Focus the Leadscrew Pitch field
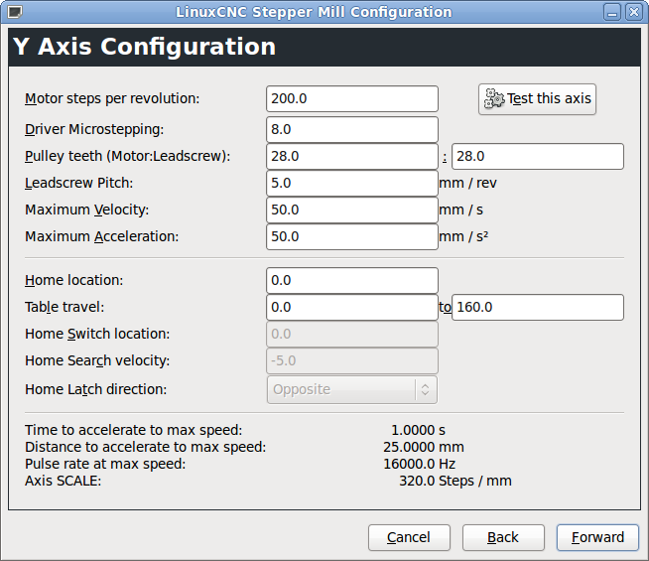The height and width of the screenshot is (561, 649). pos(352,184)
